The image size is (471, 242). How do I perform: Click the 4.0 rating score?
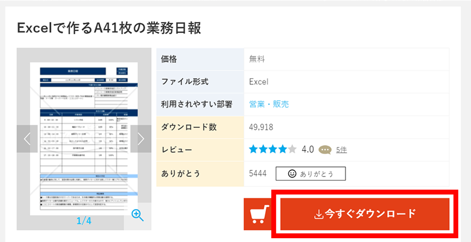tap(308, 149)
